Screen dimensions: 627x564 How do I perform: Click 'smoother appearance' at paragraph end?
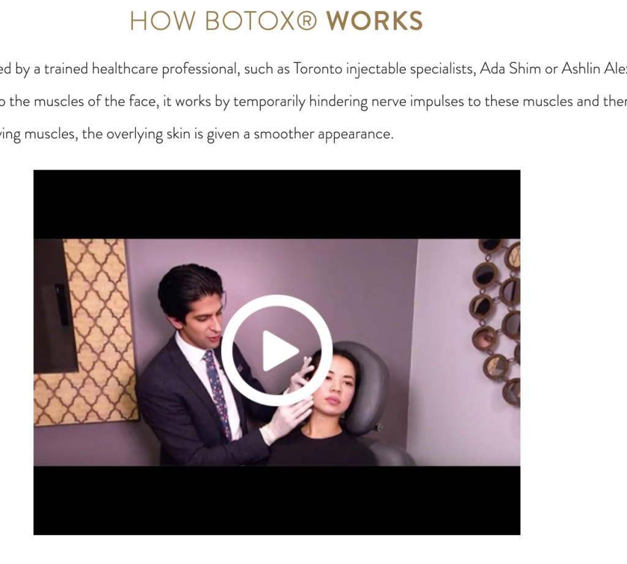[323, 134]
